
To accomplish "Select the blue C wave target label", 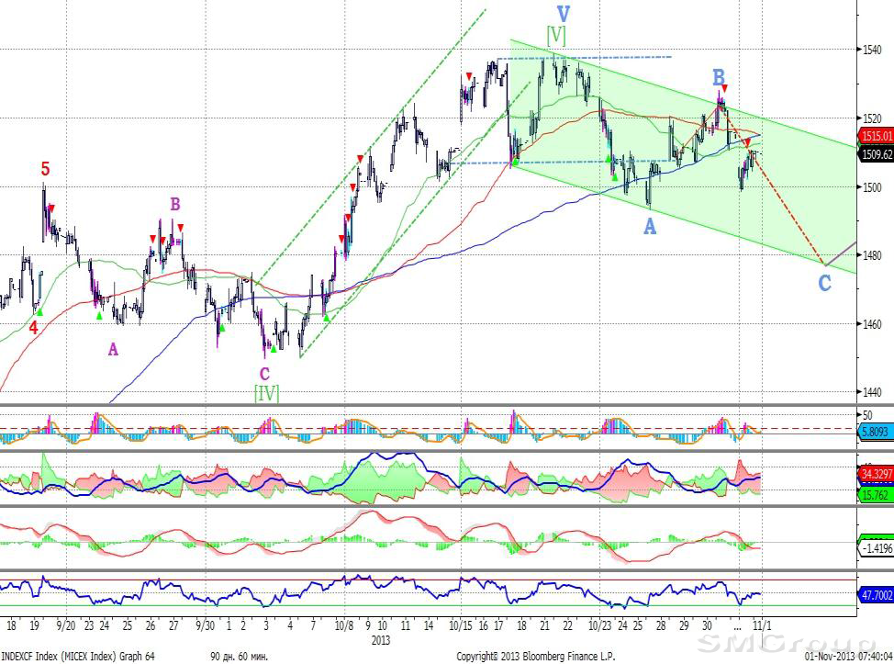I will point(824,283).
